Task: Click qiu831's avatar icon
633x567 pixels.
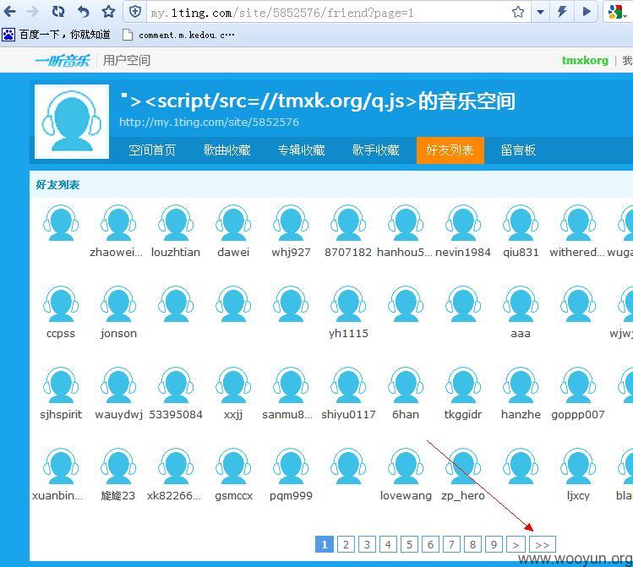Action: coord(521,223)
